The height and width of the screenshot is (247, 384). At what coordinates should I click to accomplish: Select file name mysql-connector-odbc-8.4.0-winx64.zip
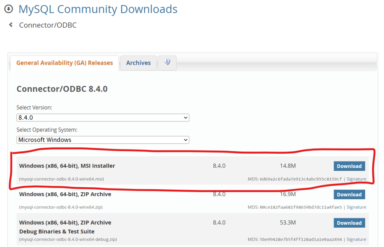[x=61, y=207]
